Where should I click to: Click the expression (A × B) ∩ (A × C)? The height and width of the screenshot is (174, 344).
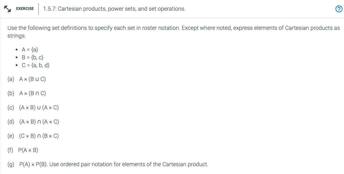pyautogui.click(x=39, y=122)
